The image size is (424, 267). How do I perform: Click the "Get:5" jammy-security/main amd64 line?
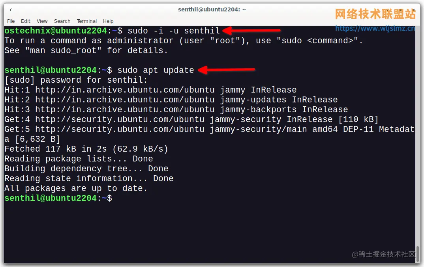tap(209, 129)
